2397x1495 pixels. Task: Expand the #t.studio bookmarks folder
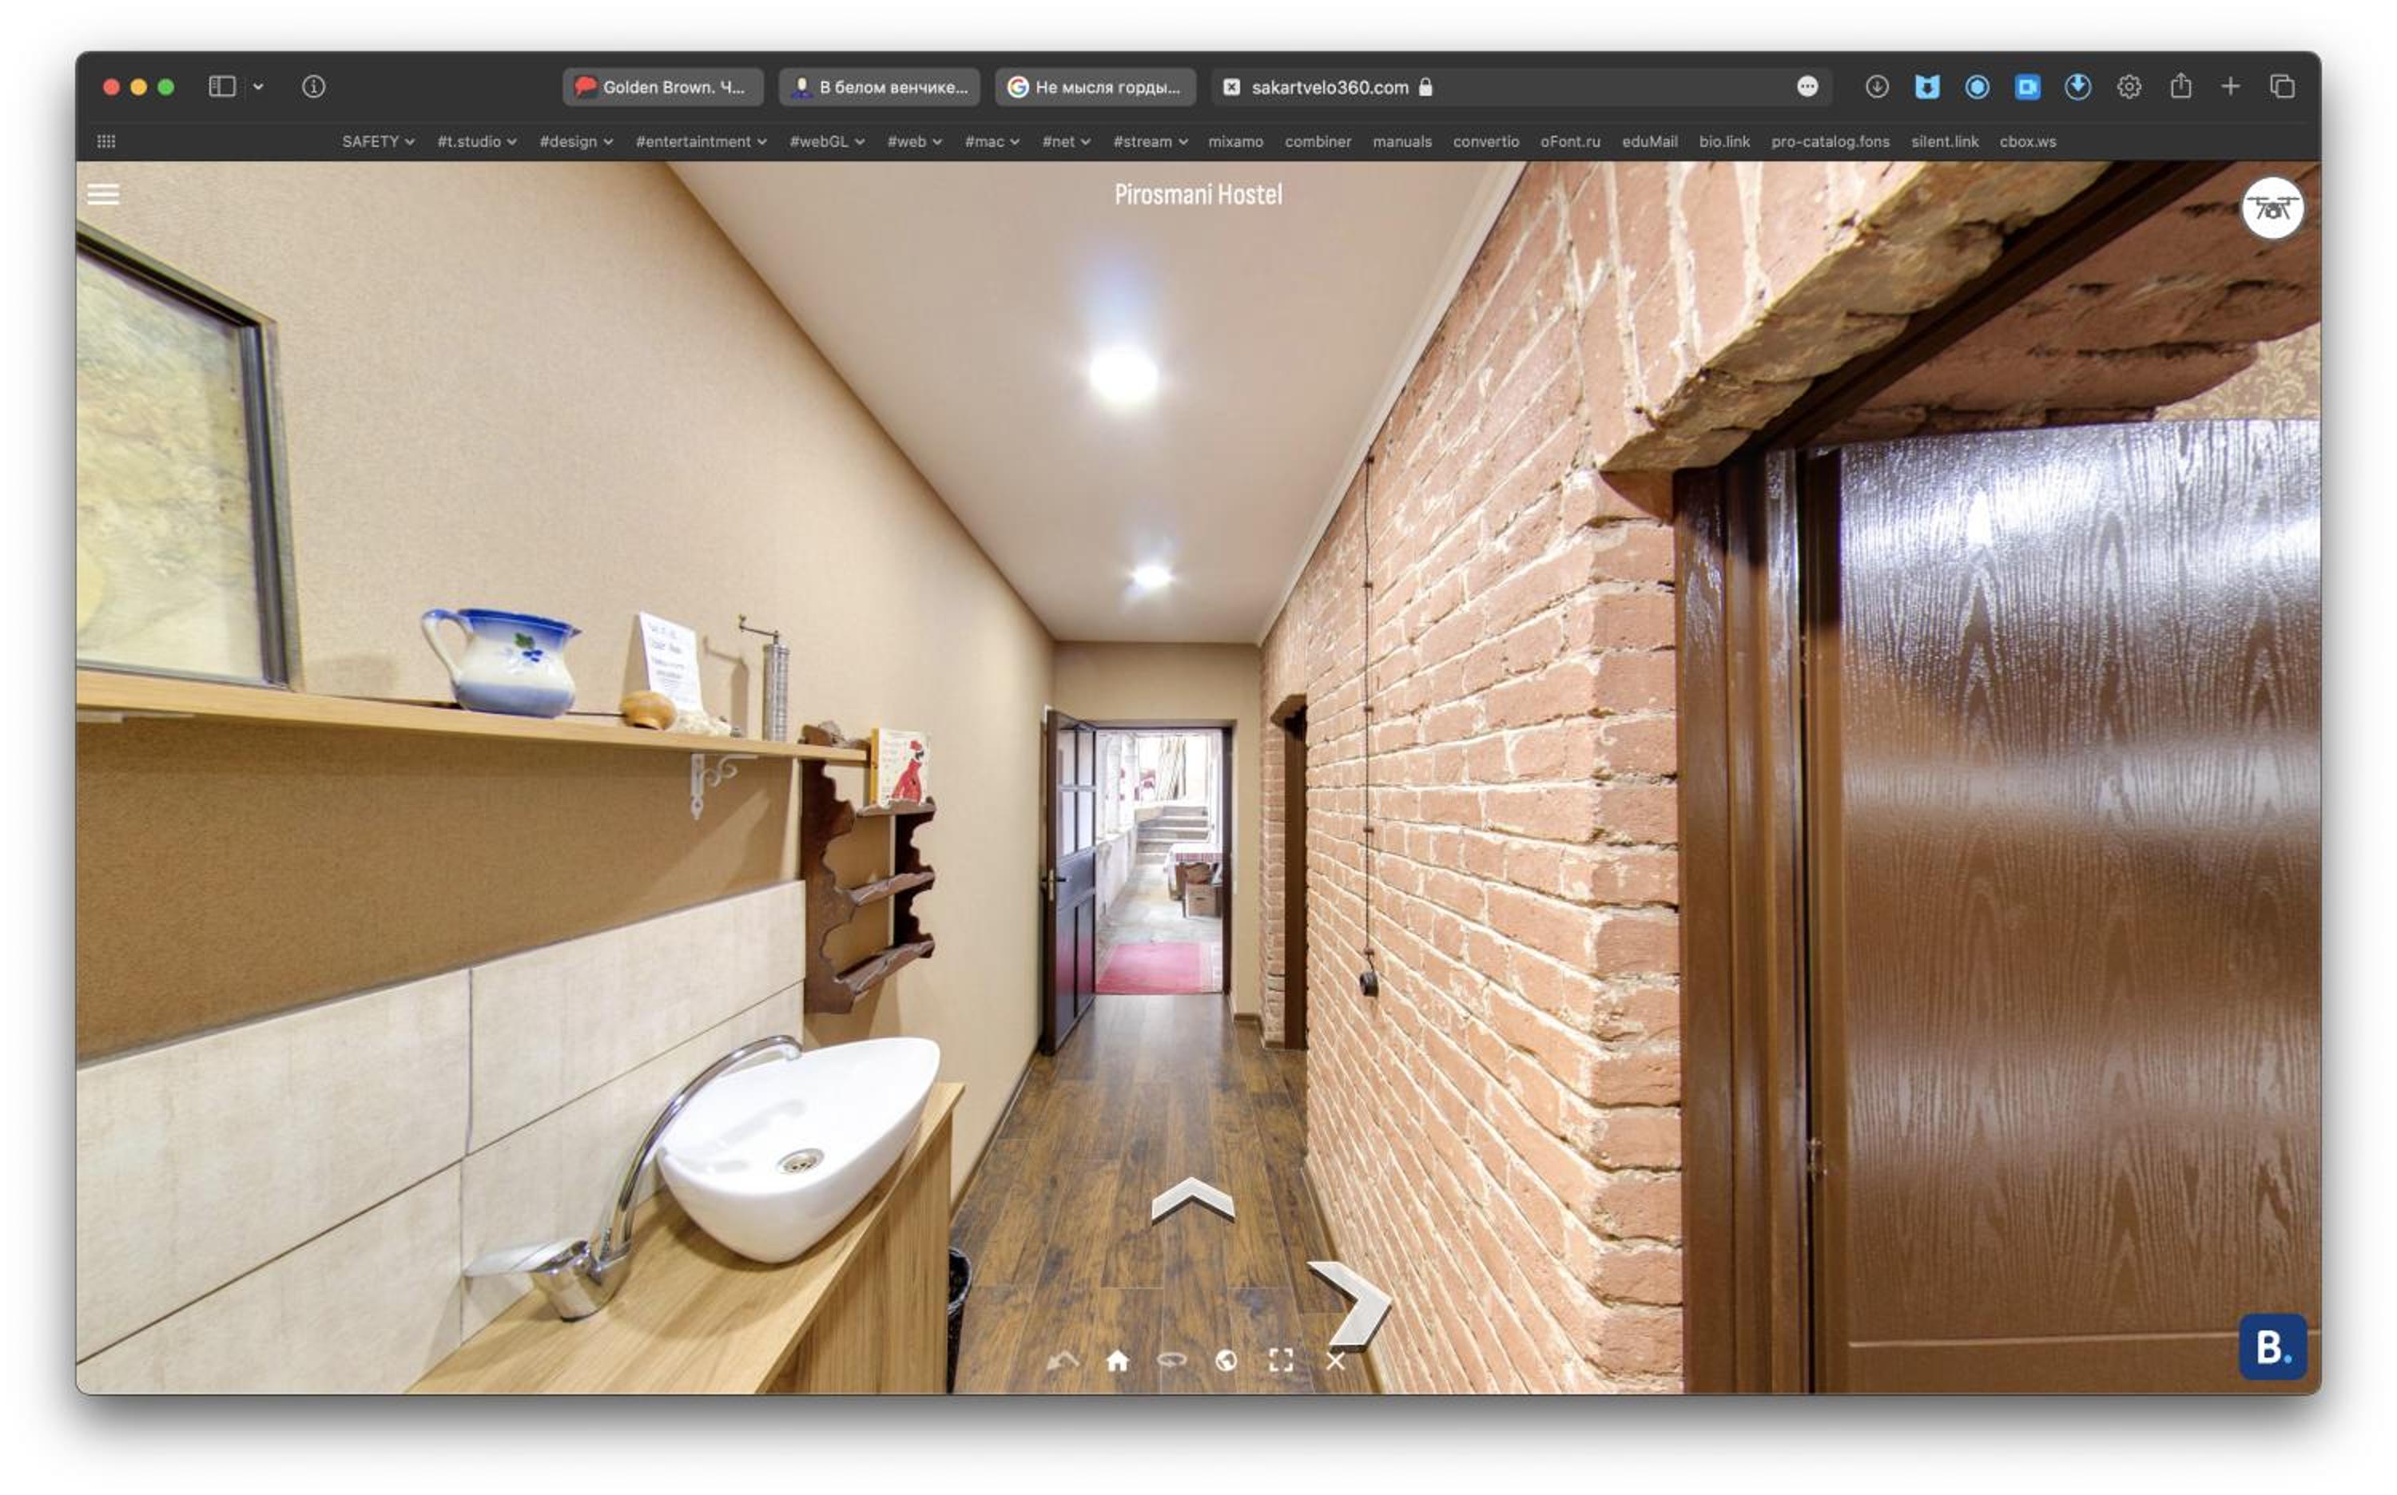tap(477, 141)
